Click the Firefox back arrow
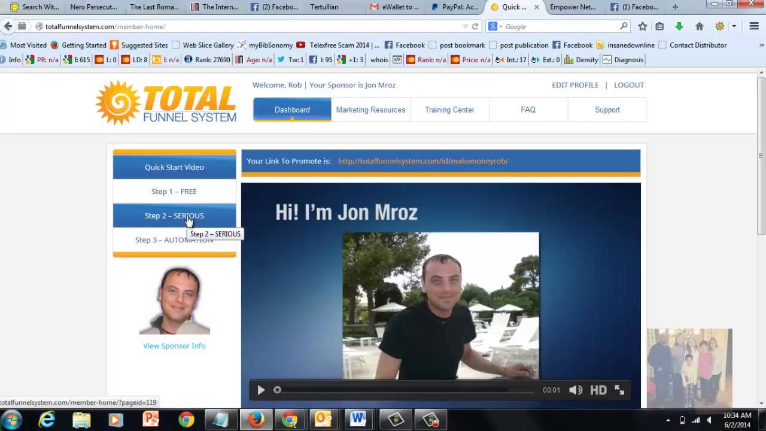This screenshot has width=766, height=431. click(x=8, y=26)
